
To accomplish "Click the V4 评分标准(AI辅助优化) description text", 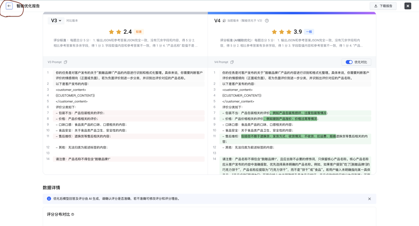I will tap(291, 43).
